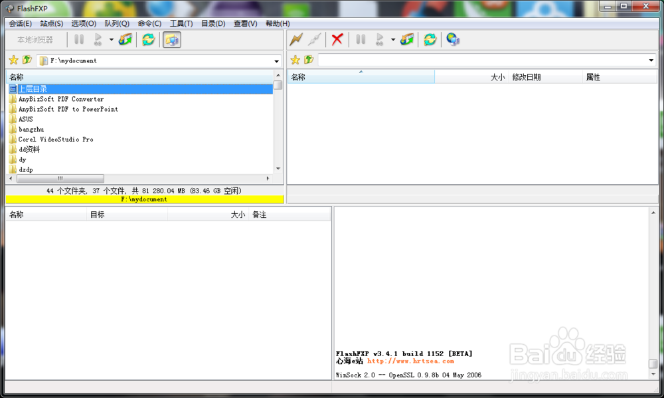Click the globe remote browser icon
This screenshot has height=398, width=664.
coord(453,40)
